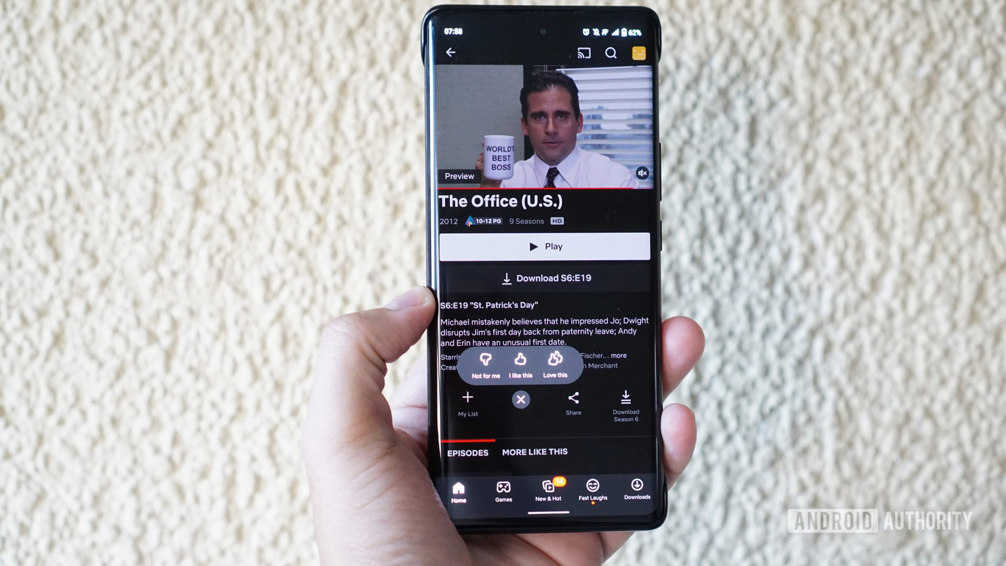Select the EPISODES tab
This screenshot has width=1006, height=566.
tap(467, 451)
